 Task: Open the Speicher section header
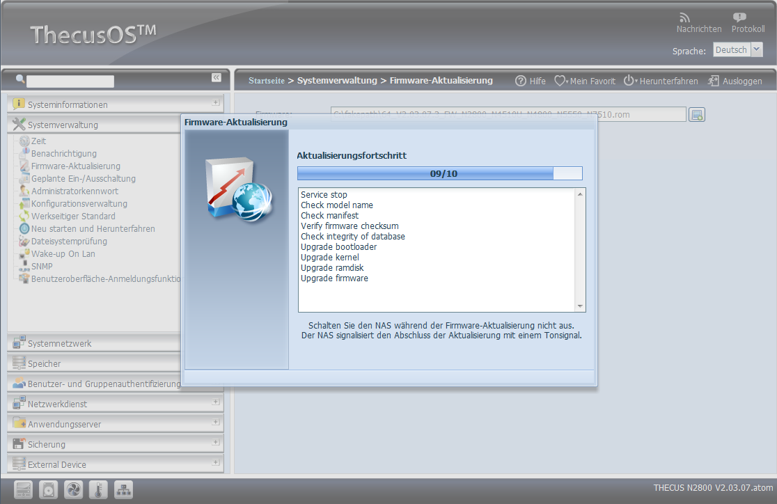(x=94, y=363)
